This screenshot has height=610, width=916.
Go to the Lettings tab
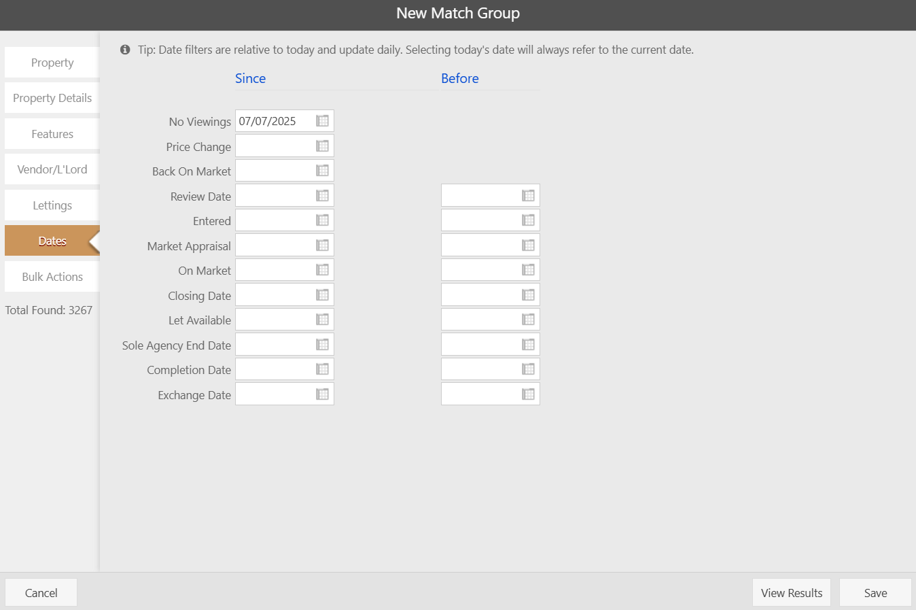pyautogui.click(x=52, y=205)
